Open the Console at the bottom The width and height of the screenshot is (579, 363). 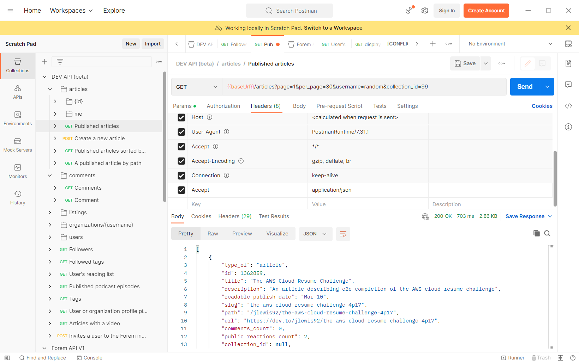tap(90, 358)
